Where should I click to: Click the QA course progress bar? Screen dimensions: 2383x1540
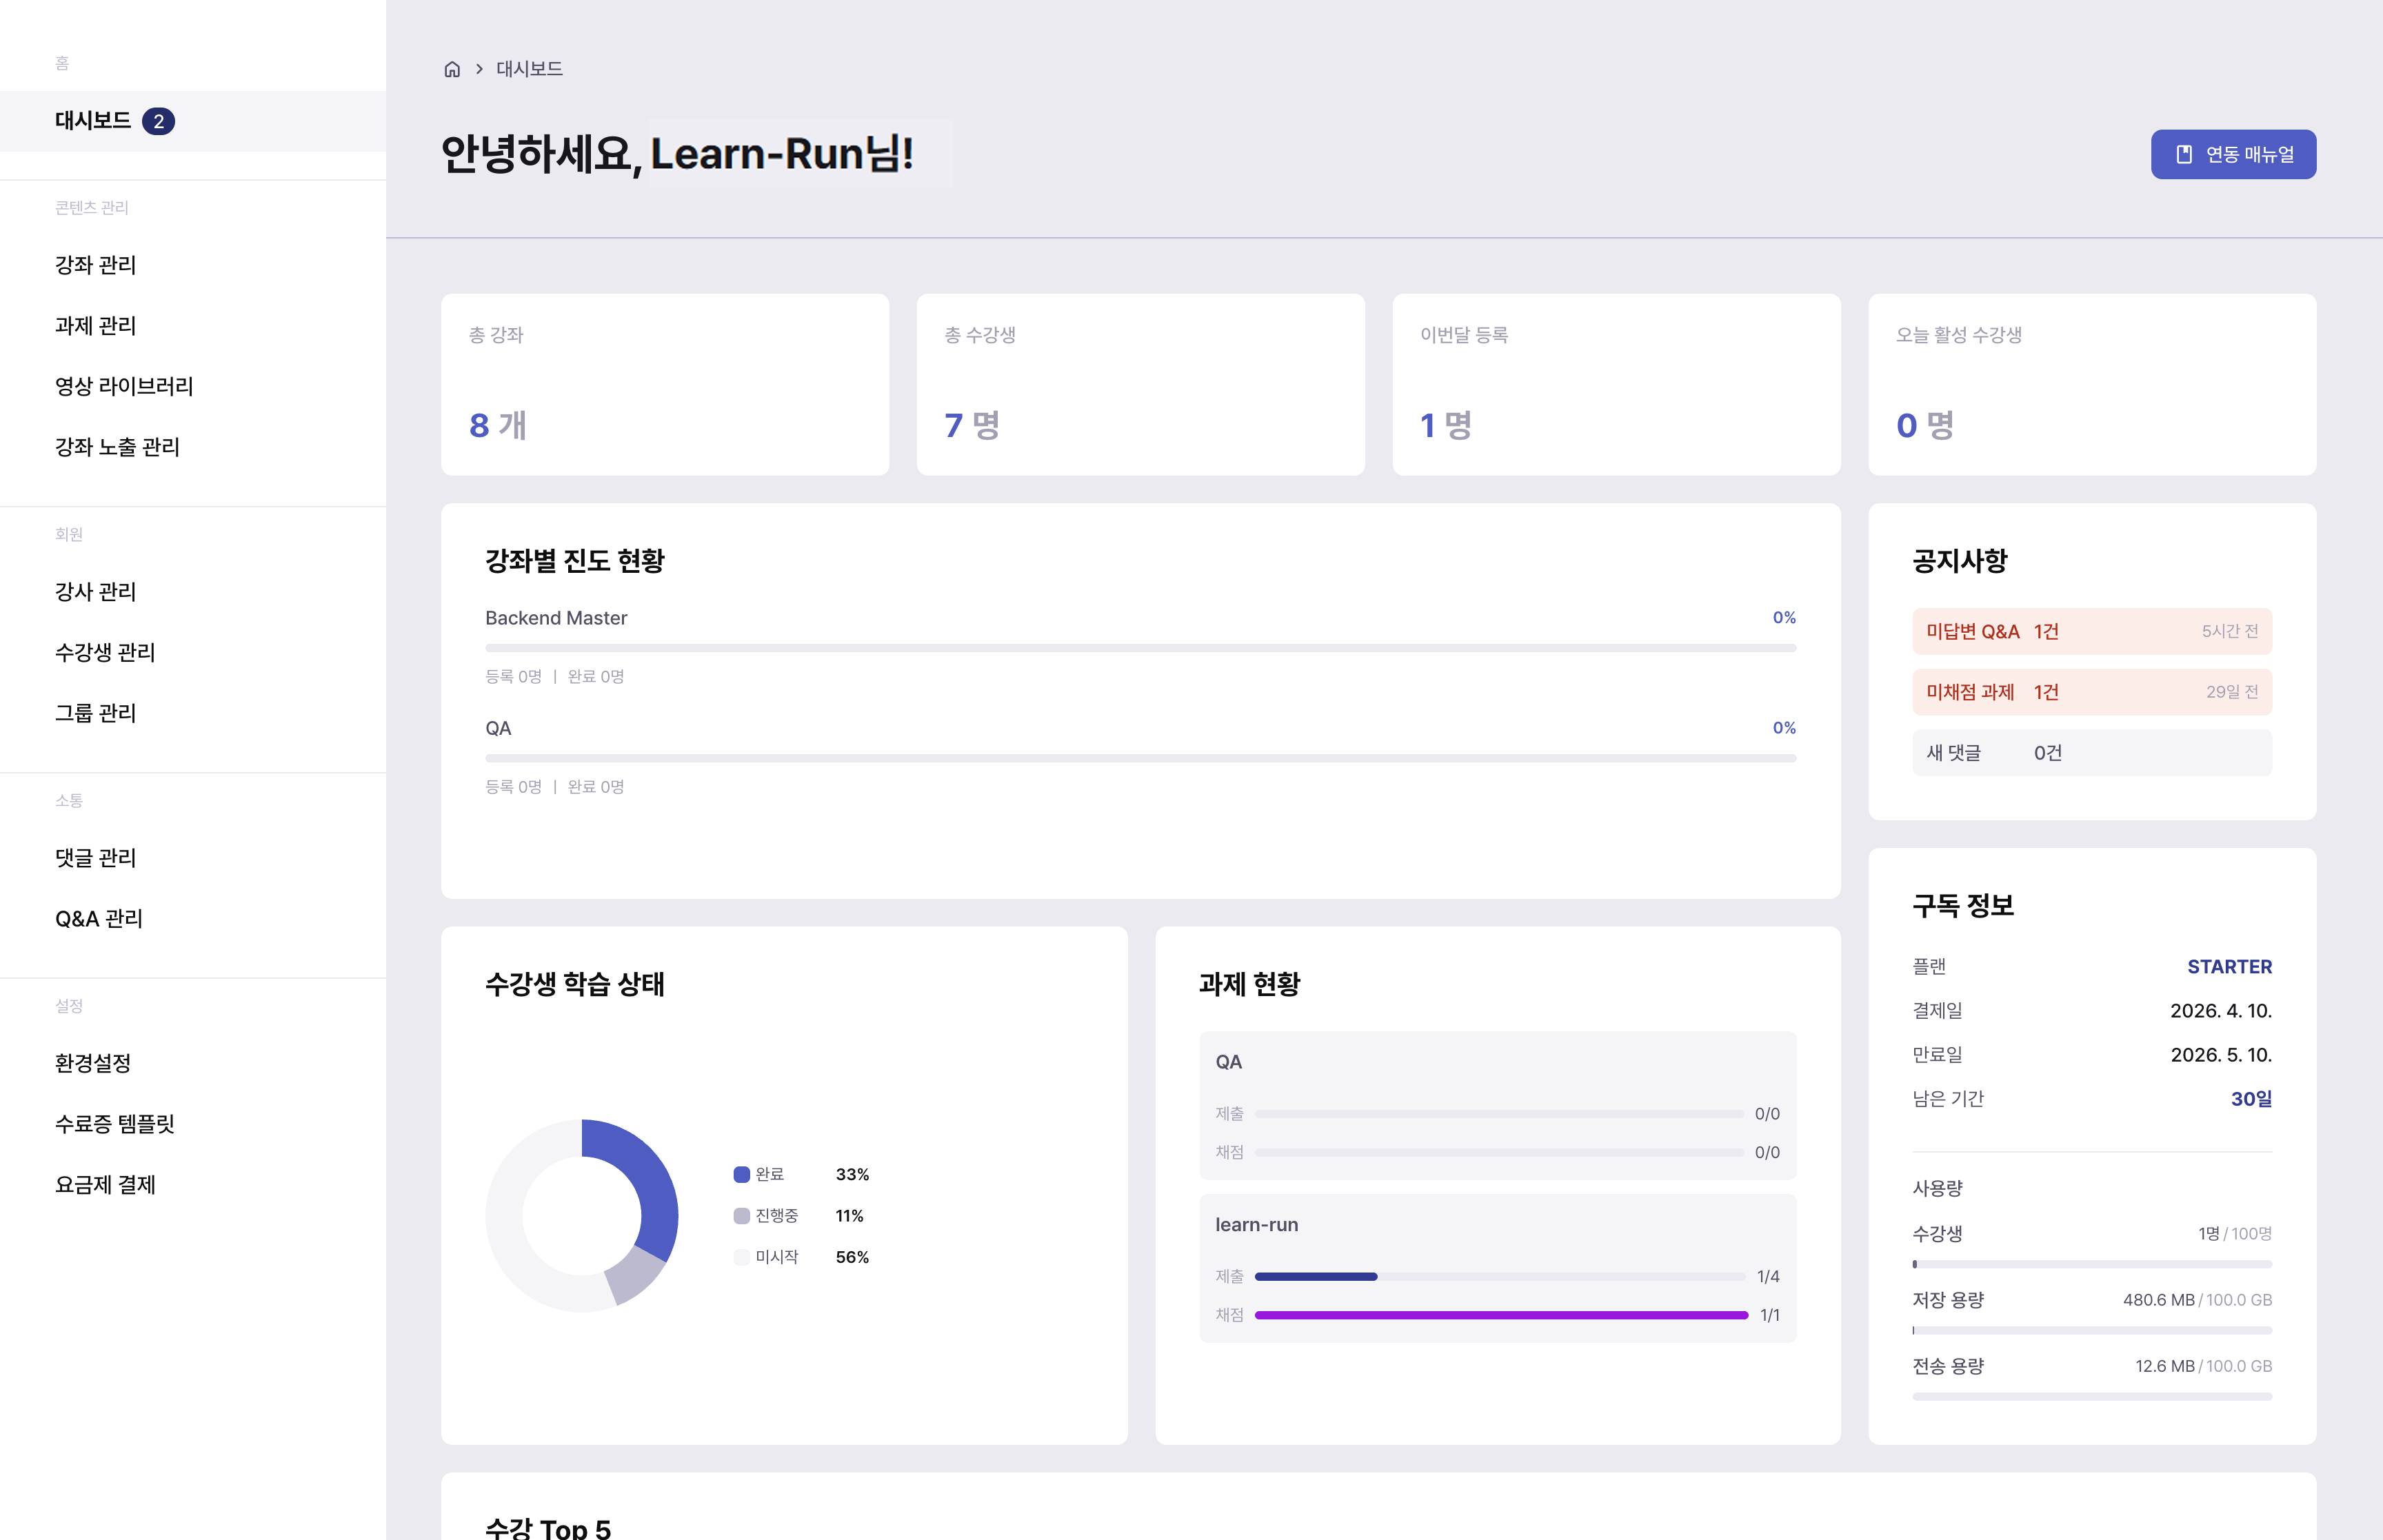click(1140, 758)
